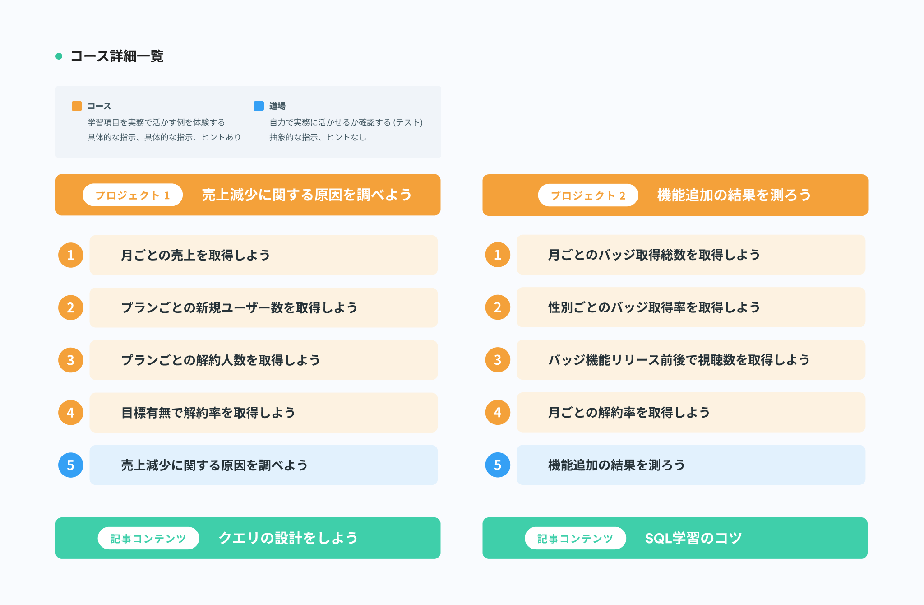Click the green bullet beside コース詳細一覧

[59, 56]
